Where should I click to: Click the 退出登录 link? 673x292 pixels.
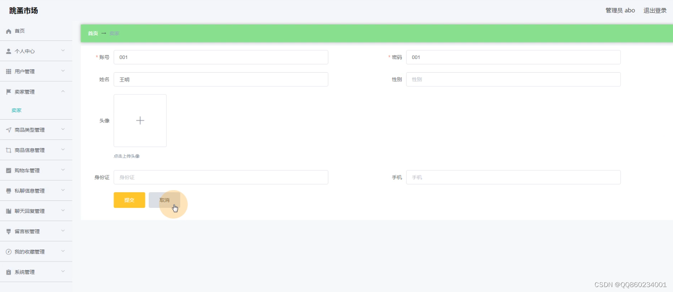point(655,10)
